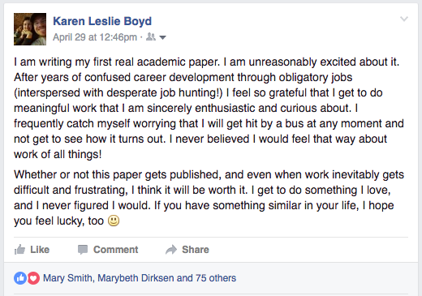This screenshot has height=296, width=422.
Task: Click the Comment speech bubble icon
Action: click(83, 250)
